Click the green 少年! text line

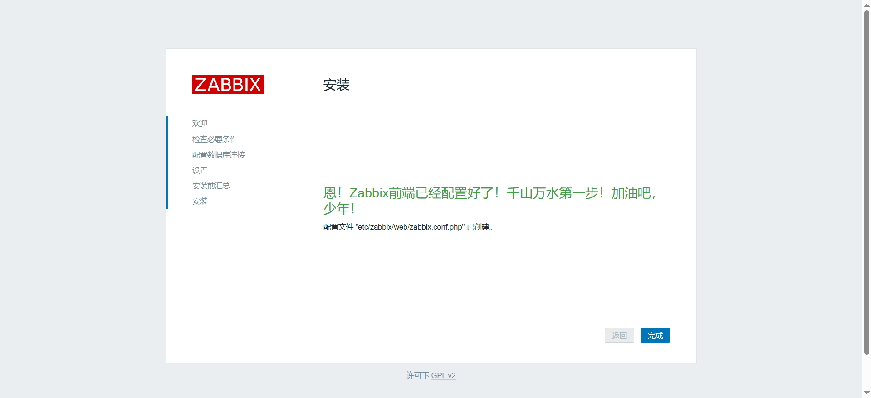coord(339,209)
